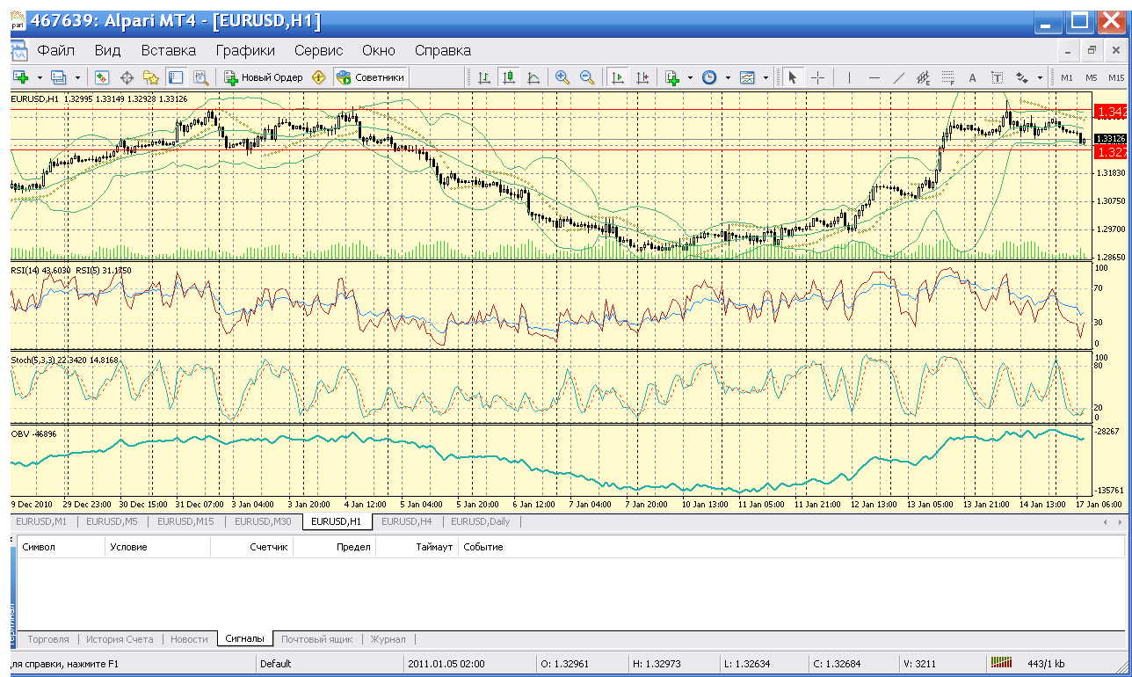The height and width of the screenshot is (677, 1132).
Task: Open MetaEditor yellow diamond icon
Action: click(319, 77)
